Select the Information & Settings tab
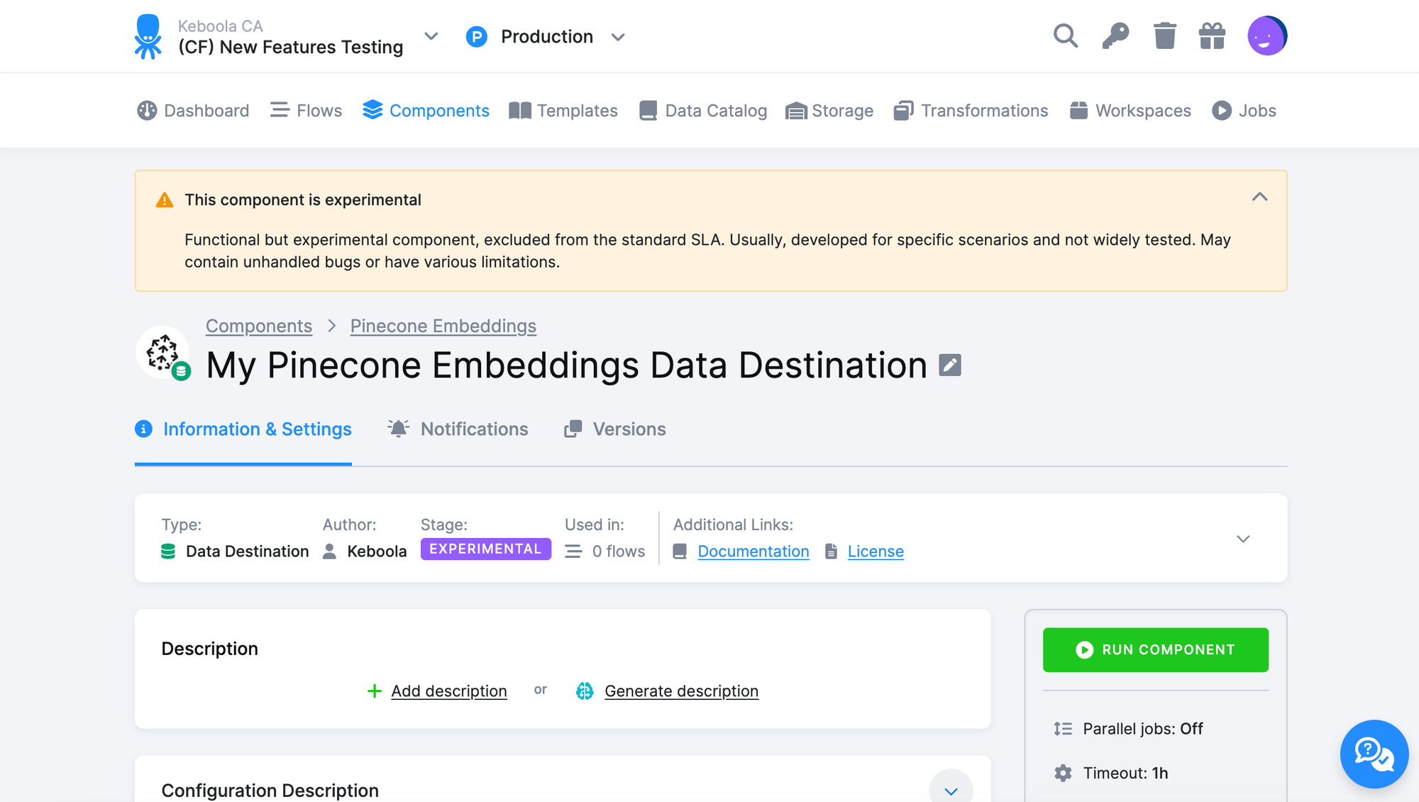The width and height of the screenshot is (1419, 802). 243,429
